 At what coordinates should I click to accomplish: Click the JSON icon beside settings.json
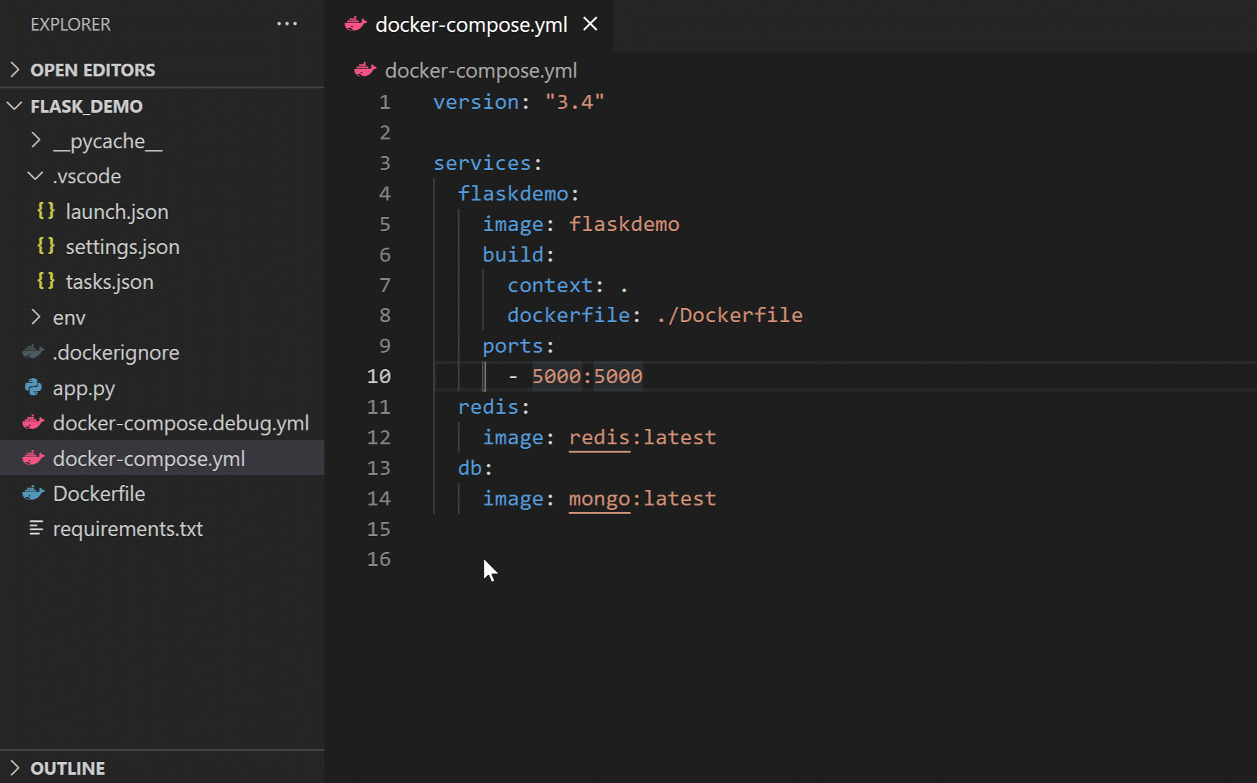click(45, 246)
